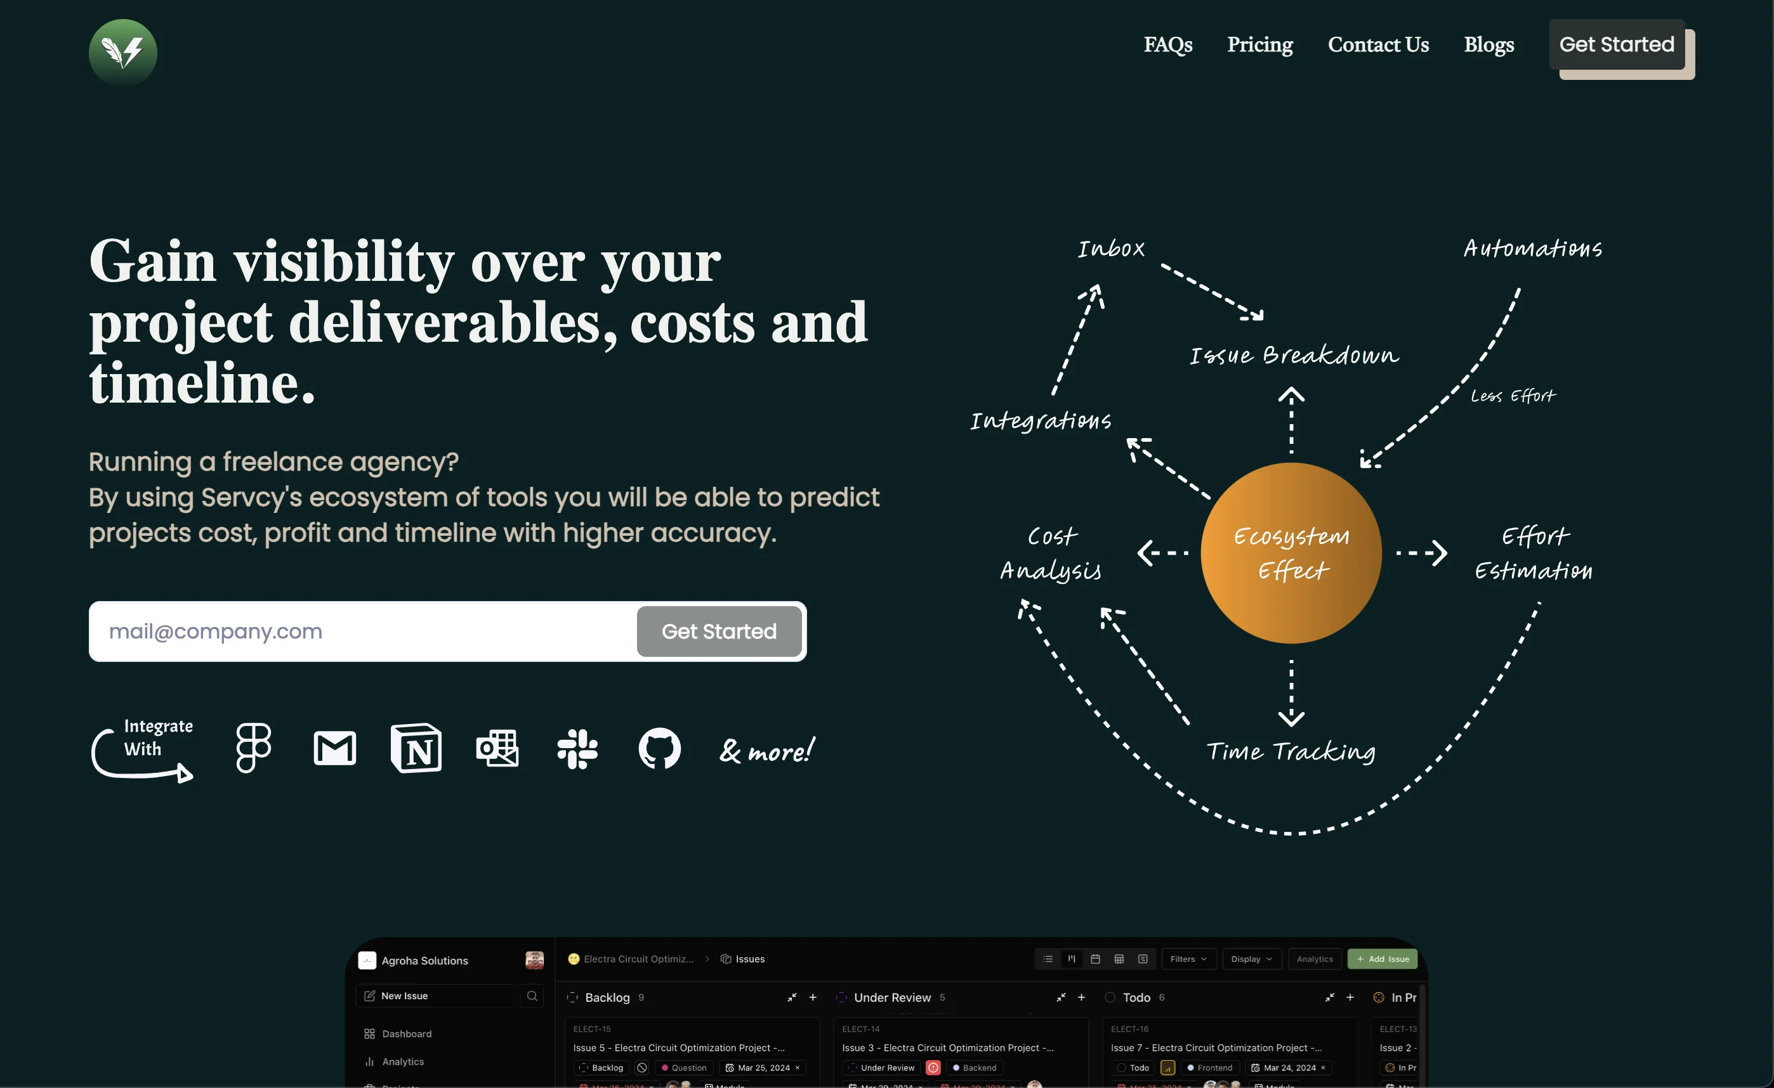Click the Notion integration icon
The height and width of the screenshot is (1088, 1774).
(416, 748)
